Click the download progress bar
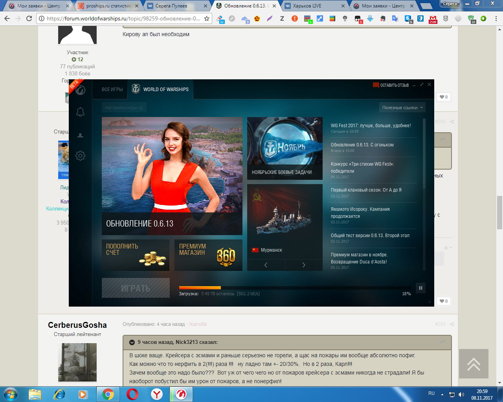The width and height of the screenshot is (503, 402). click(x=295, y=288)
